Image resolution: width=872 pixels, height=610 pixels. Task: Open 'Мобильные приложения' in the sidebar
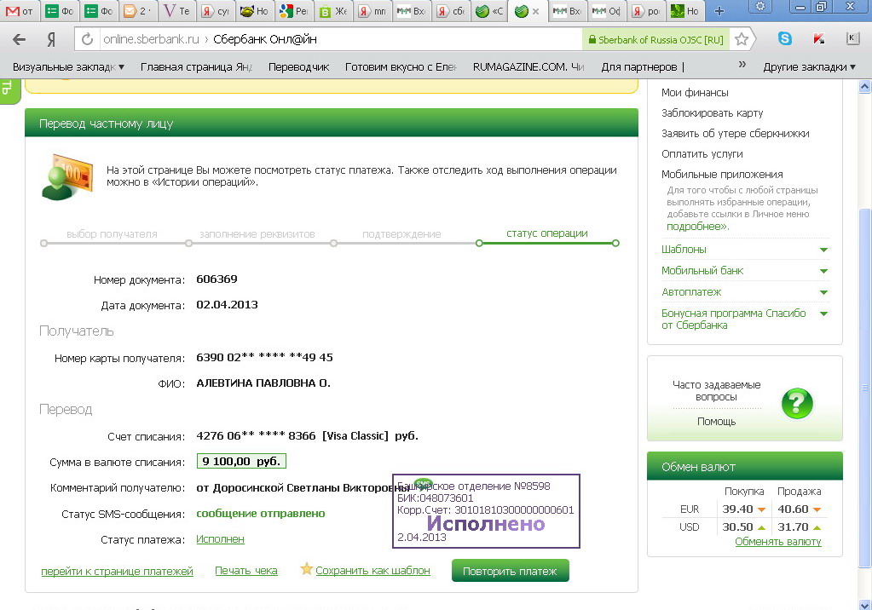722,175
